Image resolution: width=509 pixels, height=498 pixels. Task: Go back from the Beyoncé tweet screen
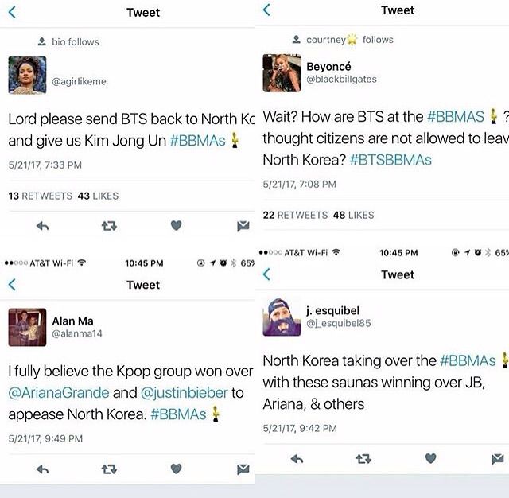(266, 10)
